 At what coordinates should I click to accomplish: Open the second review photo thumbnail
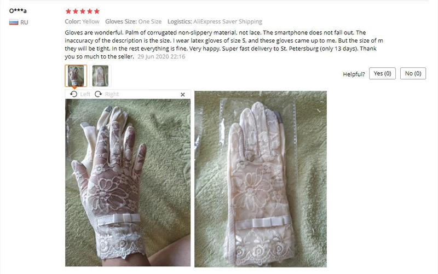tap(100, 75)
